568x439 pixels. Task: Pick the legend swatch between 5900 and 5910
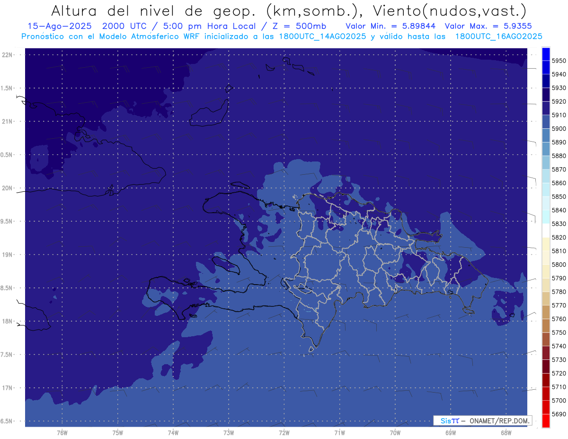pos(545,122)
